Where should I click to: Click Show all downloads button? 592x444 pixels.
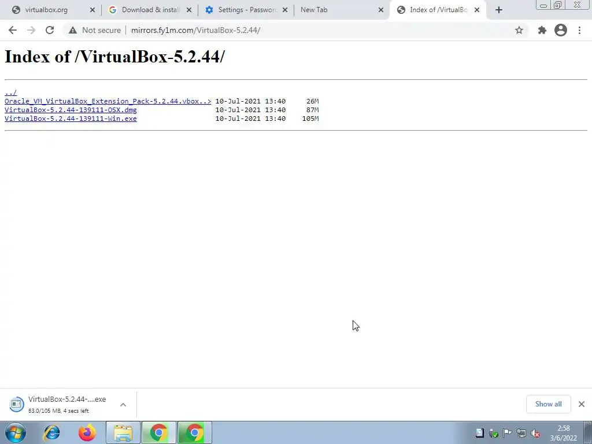[548, 404]
